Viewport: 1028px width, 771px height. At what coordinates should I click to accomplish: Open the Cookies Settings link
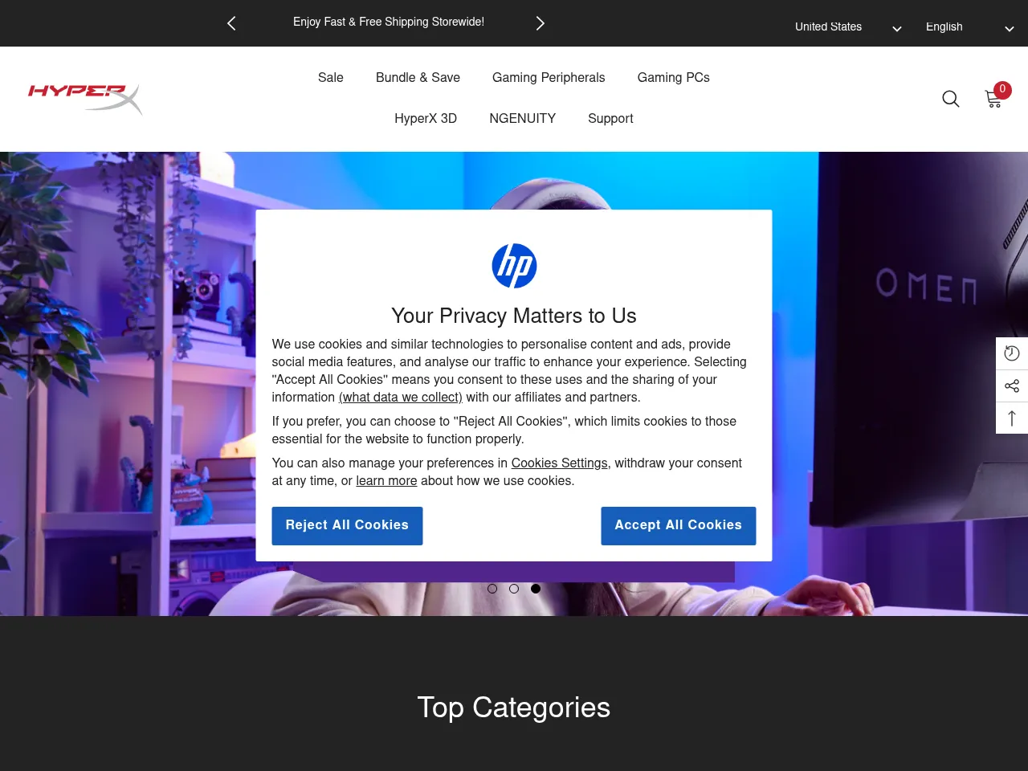click(x=560, y=463)
